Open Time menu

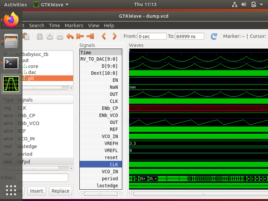pos(54,25)
